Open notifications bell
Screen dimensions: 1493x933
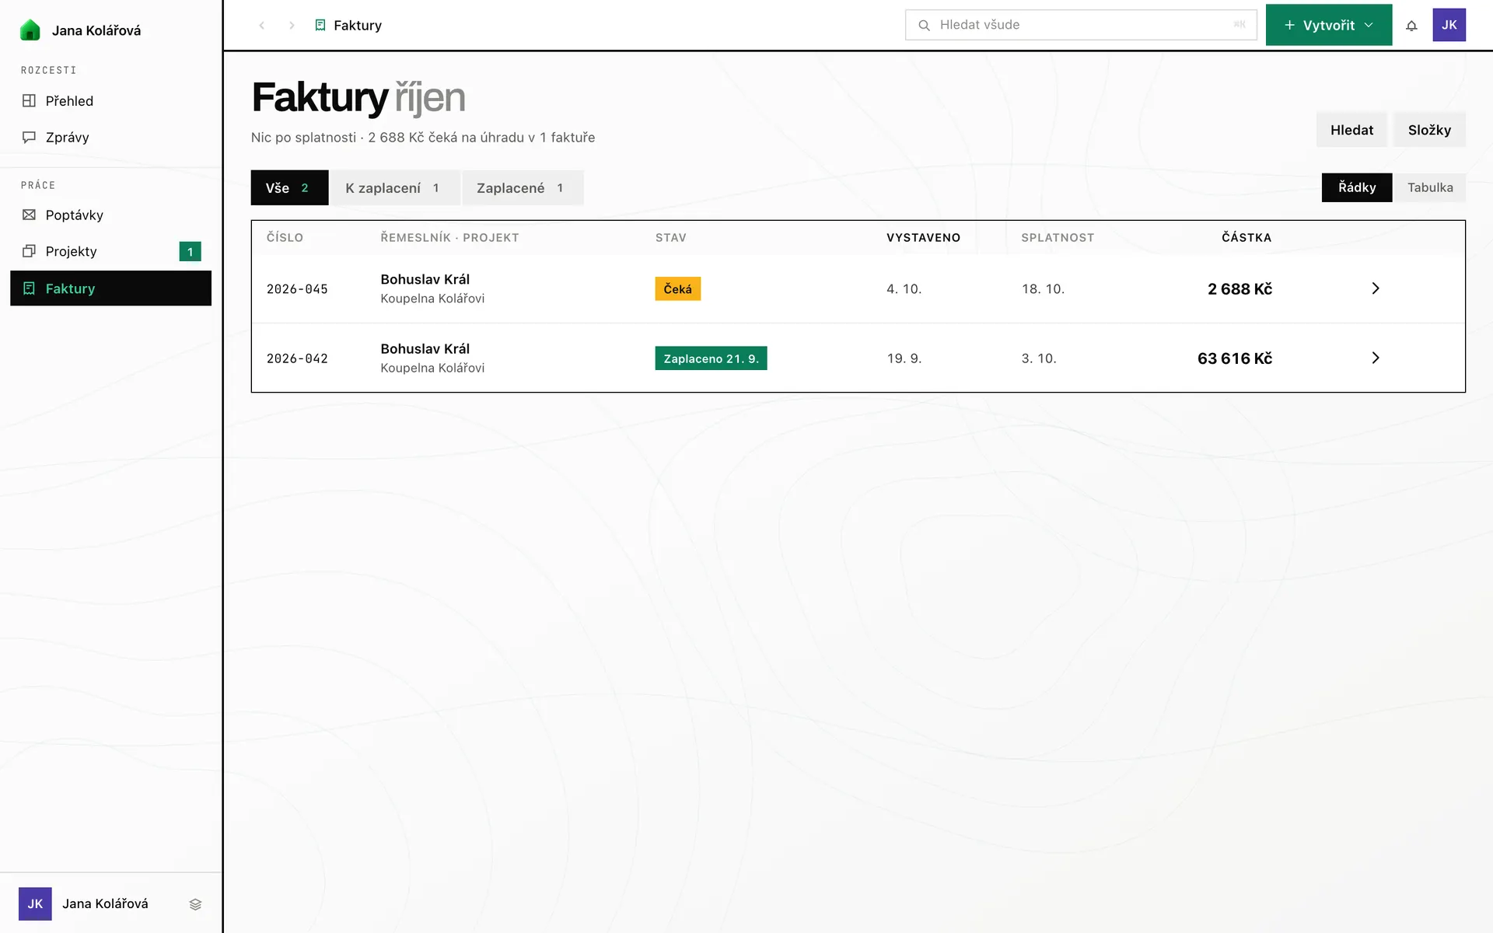pos(1411,25)
